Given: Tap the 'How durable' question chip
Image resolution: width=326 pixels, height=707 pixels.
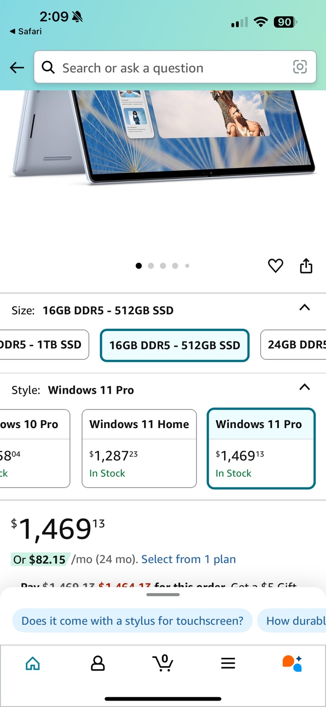Looking at the screenshot, I should [292, 621].
